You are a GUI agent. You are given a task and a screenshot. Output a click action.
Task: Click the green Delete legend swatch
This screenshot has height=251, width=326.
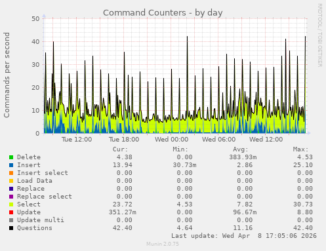[x=11, y=157]
